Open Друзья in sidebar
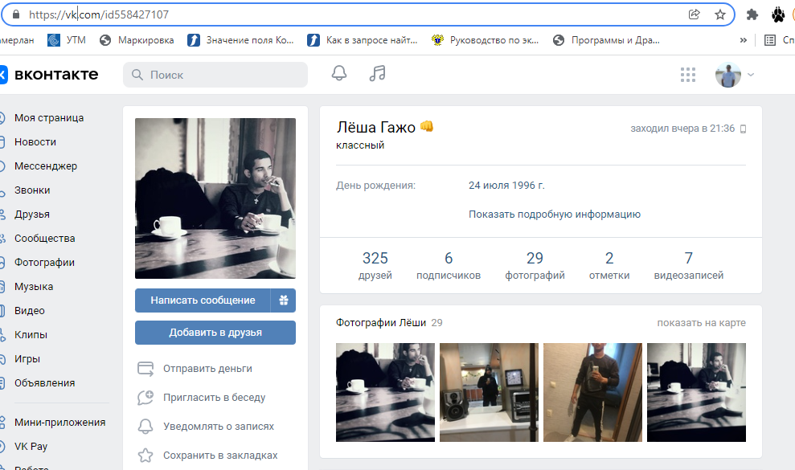 [32, 214]
